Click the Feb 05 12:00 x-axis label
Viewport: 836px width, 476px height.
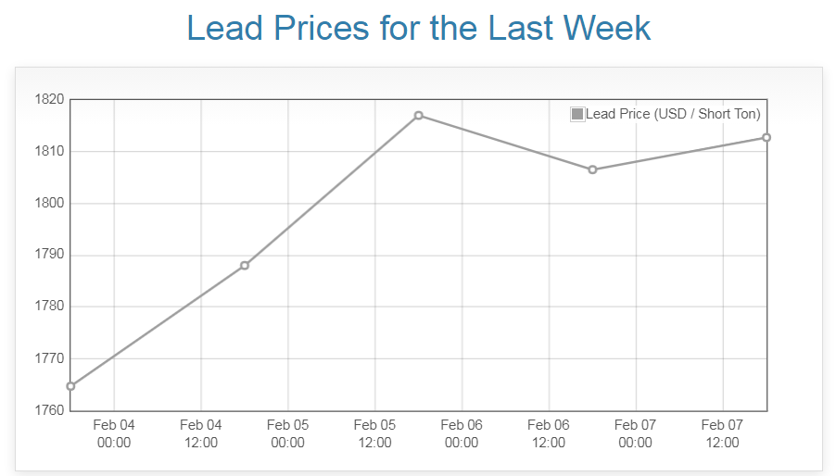point(374,433)
